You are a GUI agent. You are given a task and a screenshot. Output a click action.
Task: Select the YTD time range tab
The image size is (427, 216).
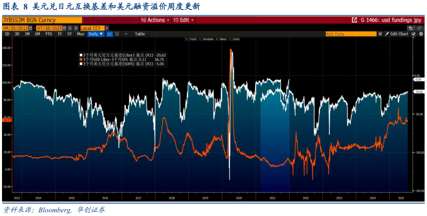point(48,34)
